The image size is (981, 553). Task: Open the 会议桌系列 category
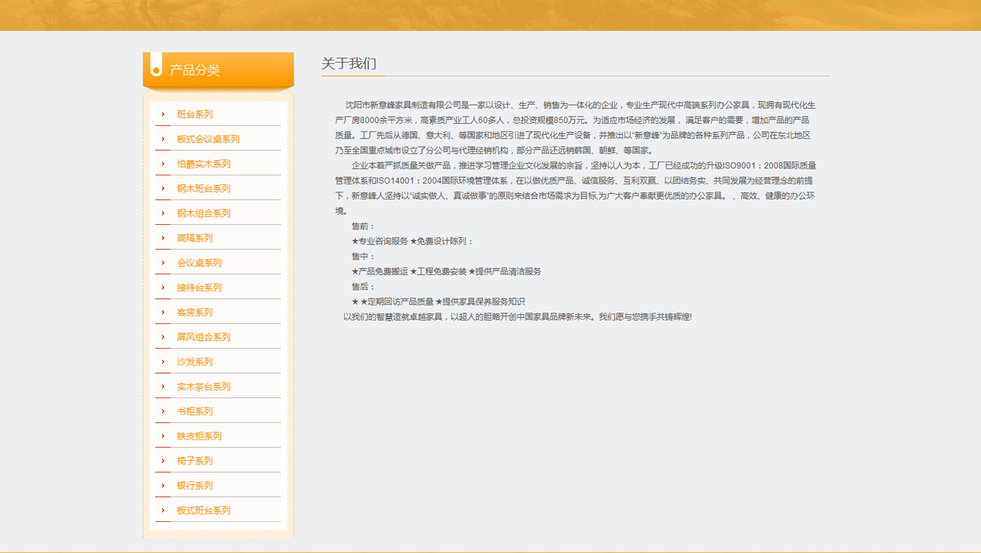[199, 263]
